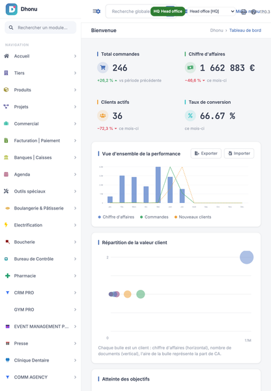Click the shopping cart icon beside 246

click(103, 68)
